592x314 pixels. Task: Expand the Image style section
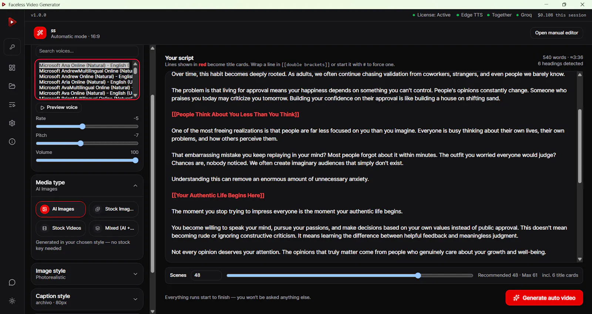[135, 274]
